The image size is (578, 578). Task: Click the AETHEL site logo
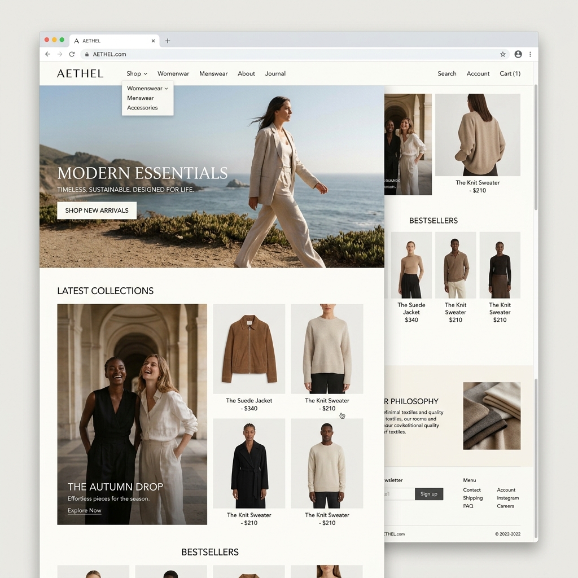(80, 74)
